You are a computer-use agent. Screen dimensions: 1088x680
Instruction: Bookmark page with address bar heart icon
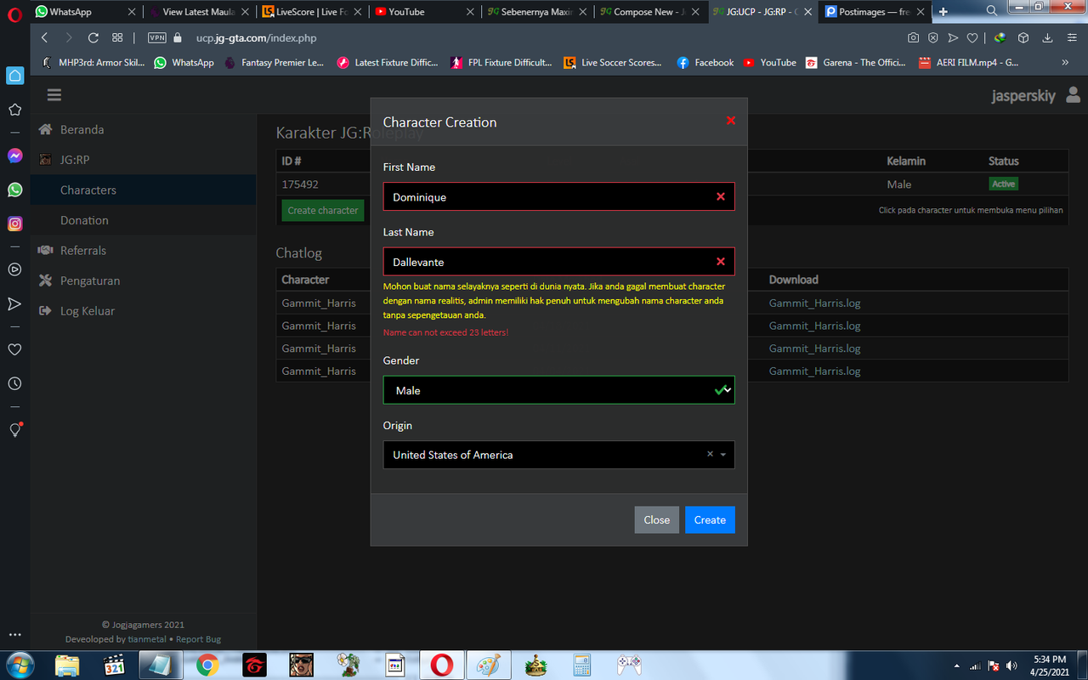972,37
